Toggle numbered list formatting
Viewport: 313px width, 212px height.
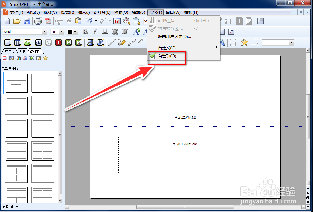pyautogui.click(x=231, y=32)
